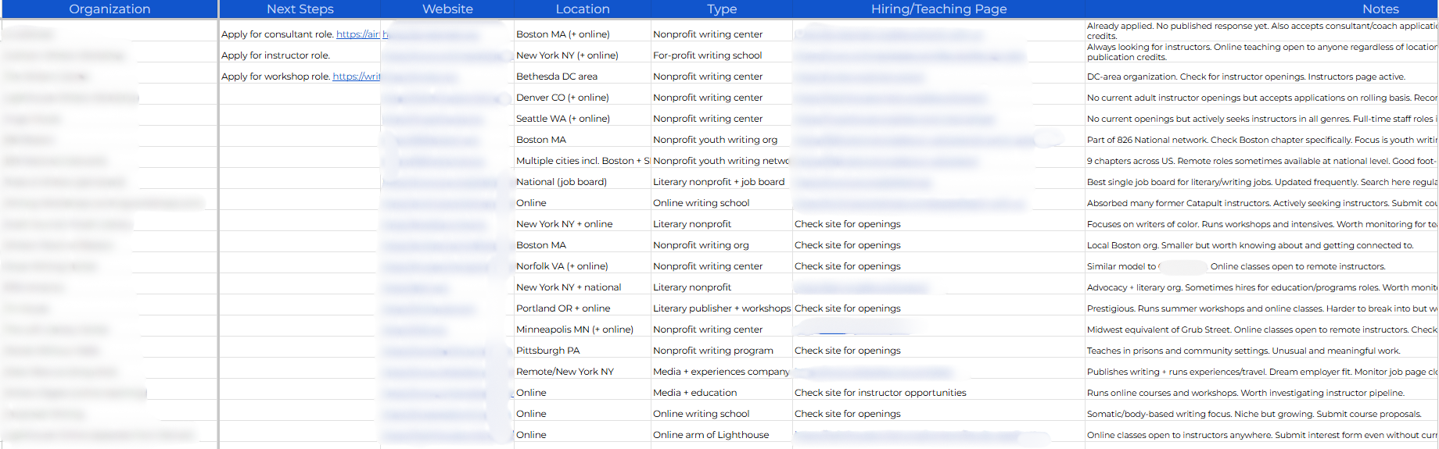Screen dimensions: 1439x449
Task: Select the 'Literary nonprofit + job board' cell
Action: pos(722,182)
